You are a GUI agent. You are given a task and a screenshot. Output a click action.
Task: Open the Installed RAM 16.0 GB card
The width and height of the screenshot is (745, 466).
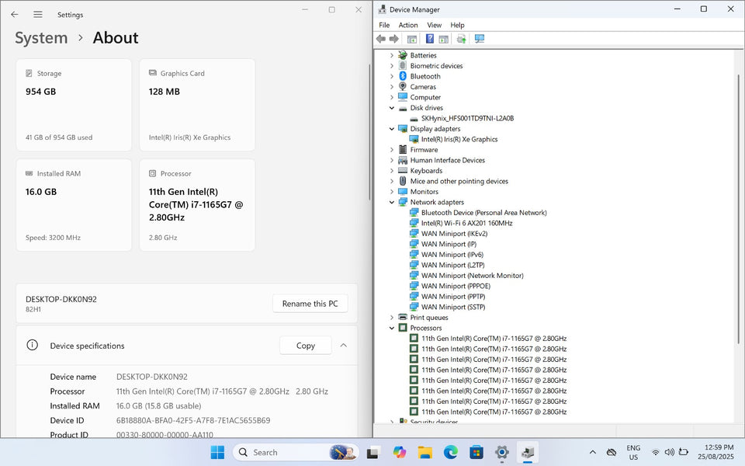tap(74, 205)
